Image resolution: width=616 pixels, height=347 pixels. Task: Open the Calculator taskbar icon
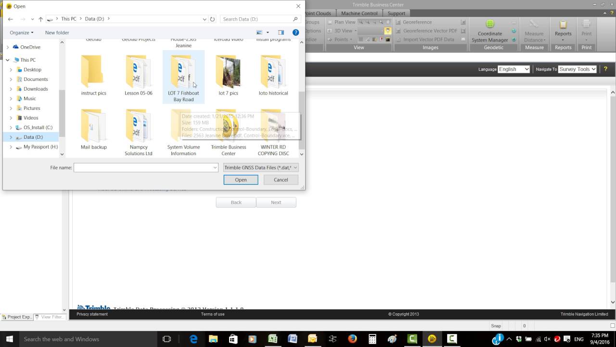tap(372, 339)
